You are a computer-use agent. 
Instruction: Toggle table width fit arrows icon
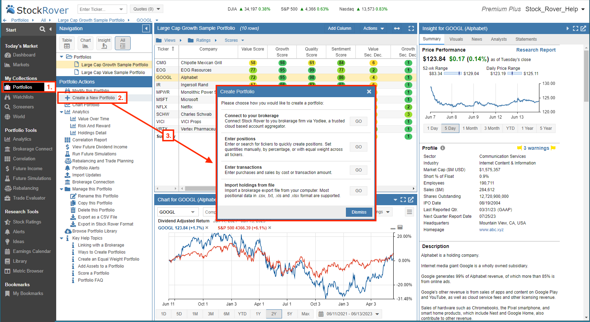[x=397, y=28]
